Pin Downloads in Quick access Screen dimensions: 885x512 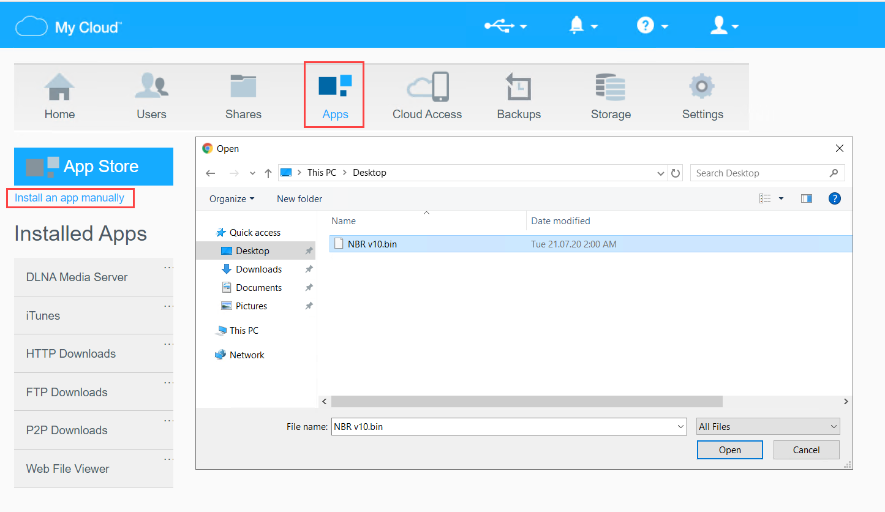tap(309, 269)
